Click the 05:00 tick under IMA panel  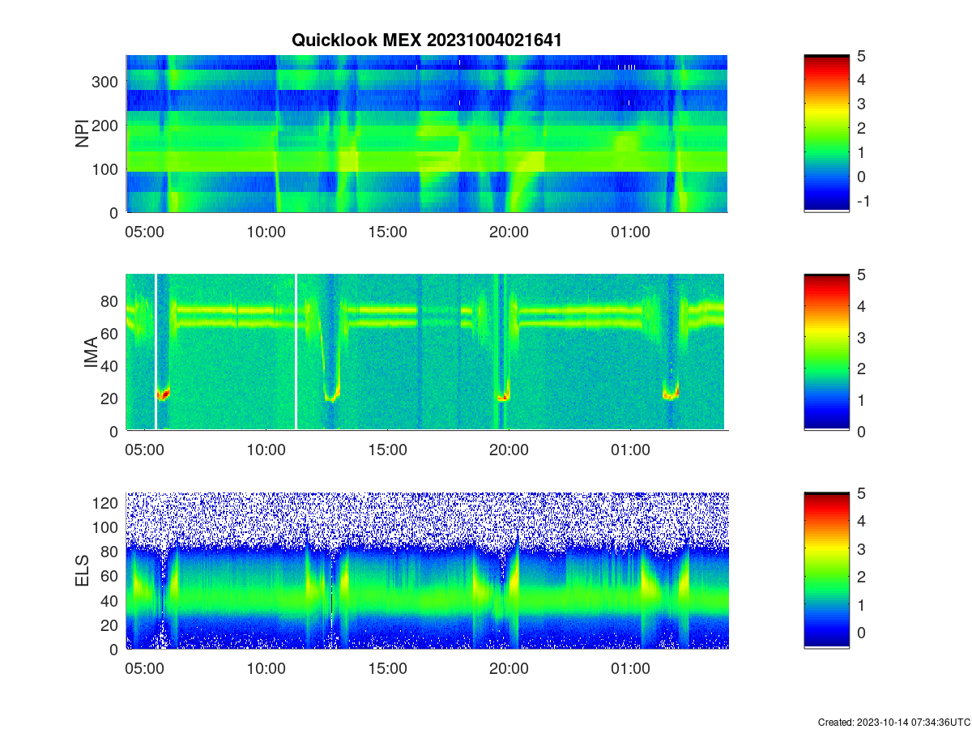[x=144, y=450]
